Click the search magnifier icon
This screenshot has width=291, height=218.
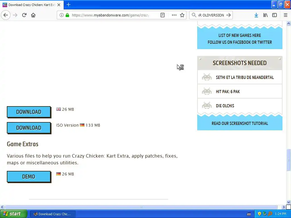click(x=194, y=15)
